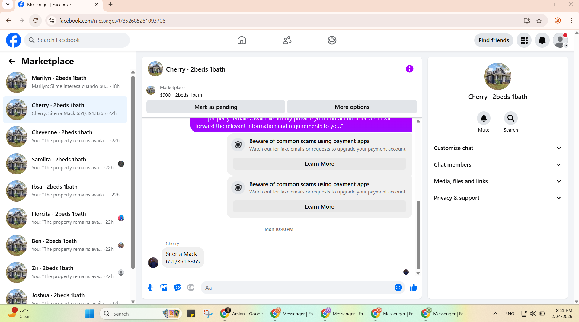Image resolution: width=579 pixels, height=322 pixels.
Task: Open Arslan - Google Chrome taskbar window
Action: [x=242, y=314]
